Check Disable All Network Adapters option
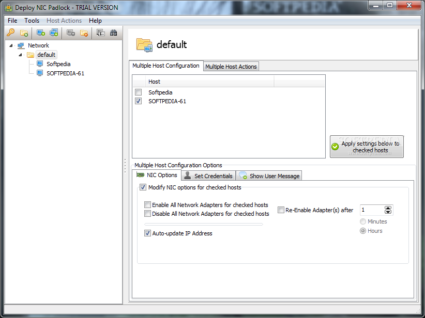Viewport: 425px width, 318px height. (x=147, y=214)
